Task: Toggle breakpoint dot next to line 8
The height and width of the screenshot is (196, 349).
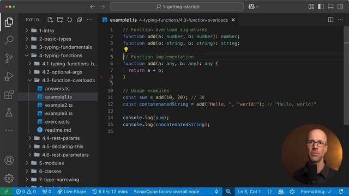Action: 101,77
